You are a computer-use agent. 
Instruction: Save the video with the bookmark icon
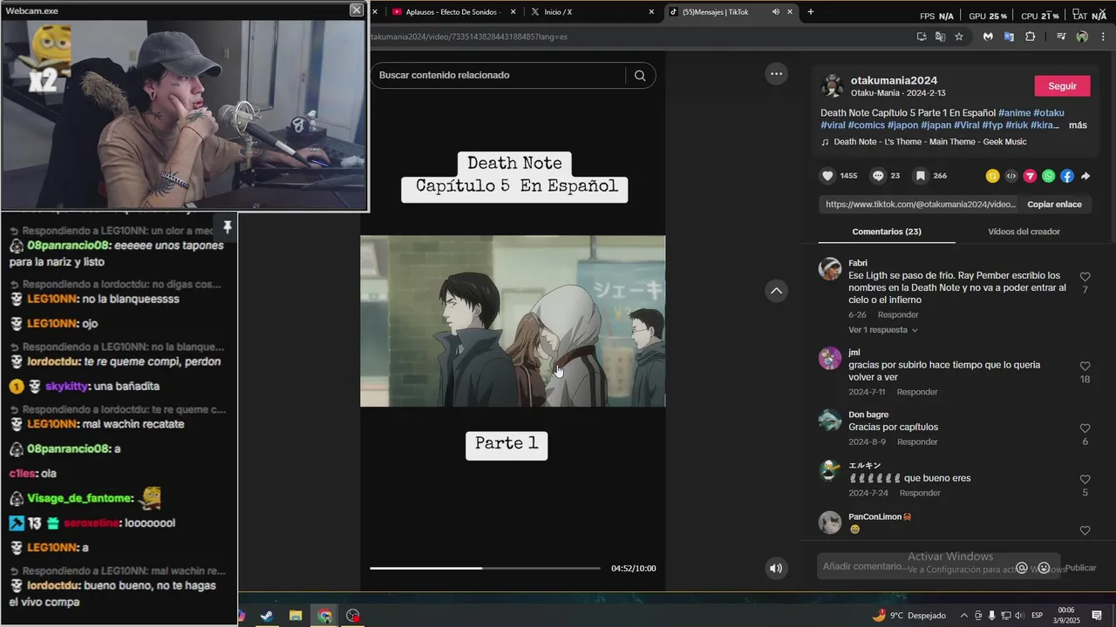click(920, 176)
